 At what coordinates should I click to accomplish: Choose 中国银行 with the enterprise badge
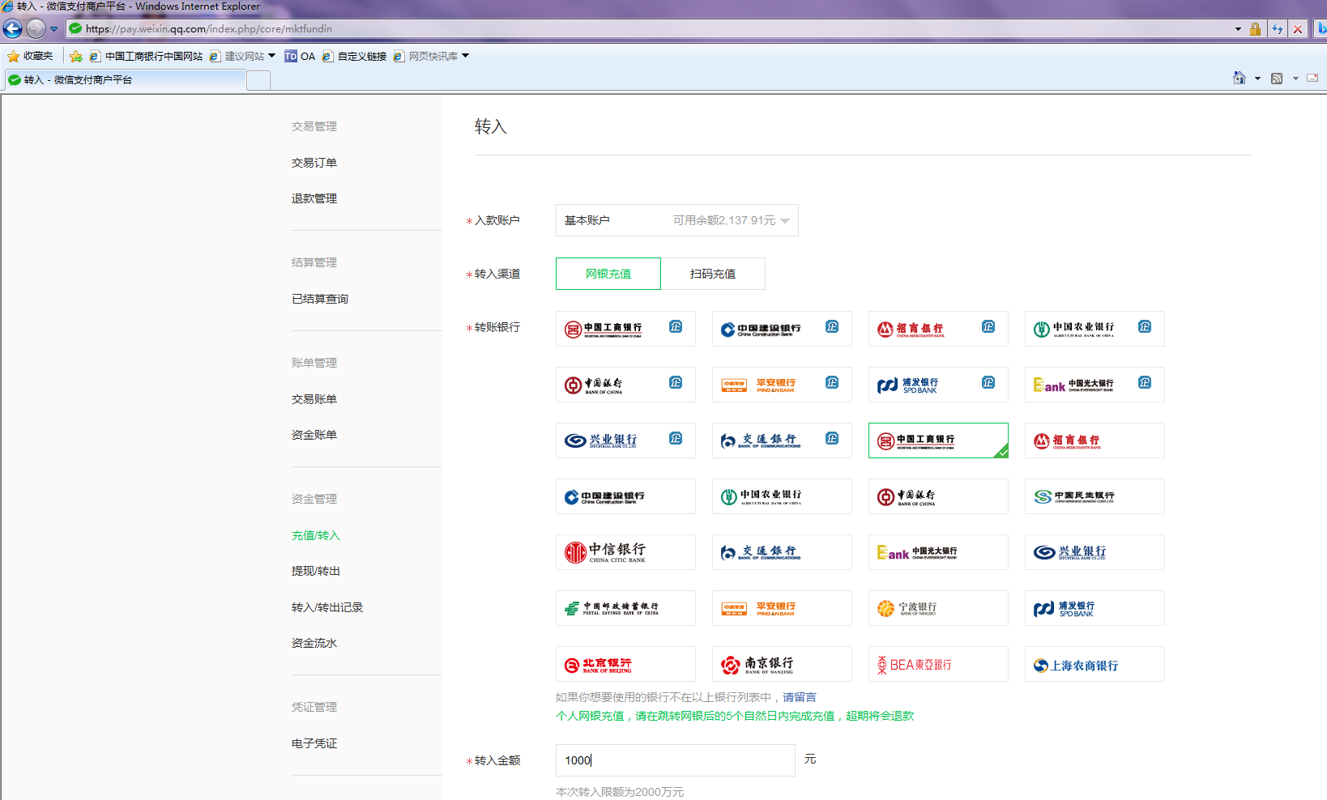coord(625,385)
